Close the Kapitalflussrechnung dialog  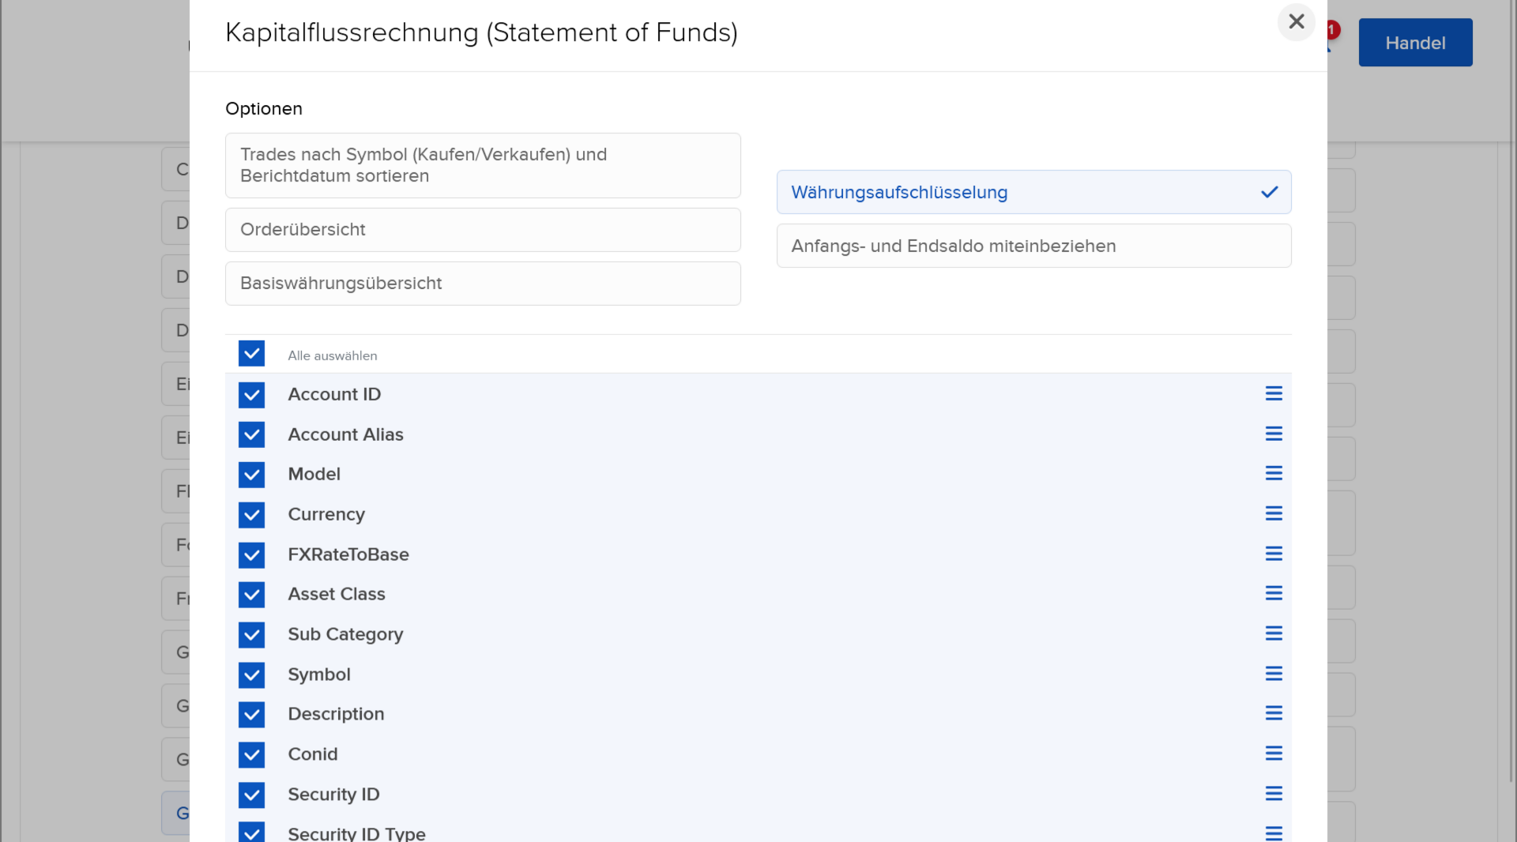pos(1296,22)
